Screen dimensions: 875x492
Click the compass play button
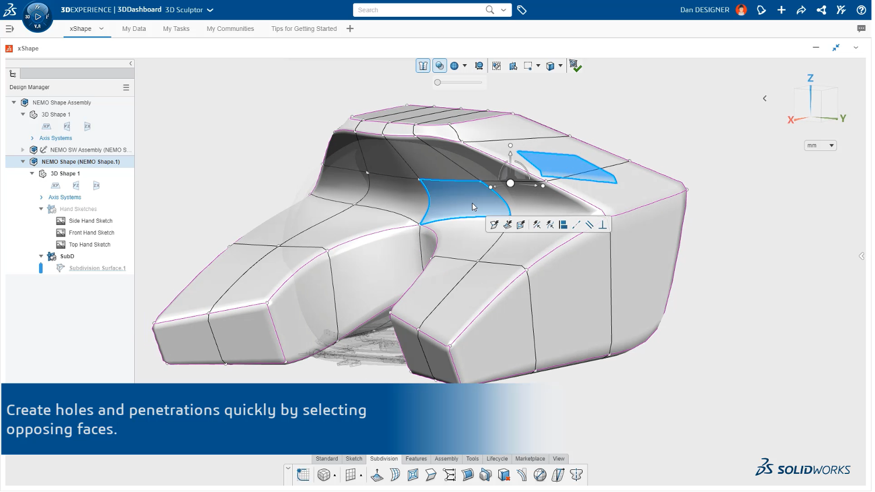tap(38, 17)
